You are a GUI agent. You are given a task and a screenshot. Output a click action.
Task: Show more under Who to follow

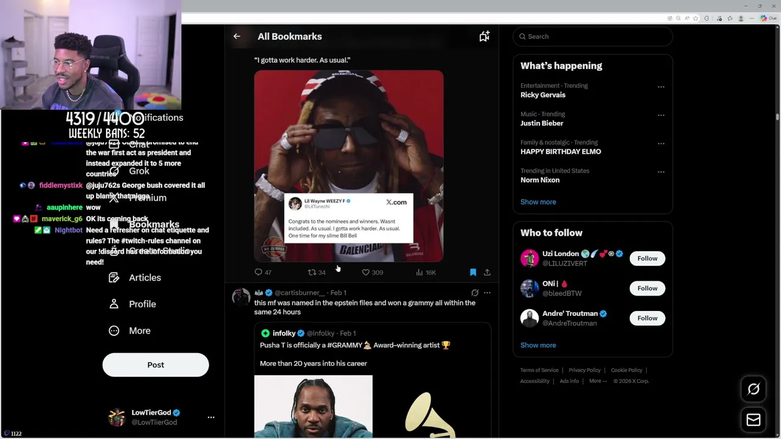[538, 345]
